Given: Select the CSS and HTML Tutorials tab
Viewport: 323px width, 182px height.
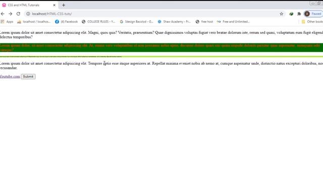Looking at the screenshot, I should pyautogui.click(x=29, y=5).
